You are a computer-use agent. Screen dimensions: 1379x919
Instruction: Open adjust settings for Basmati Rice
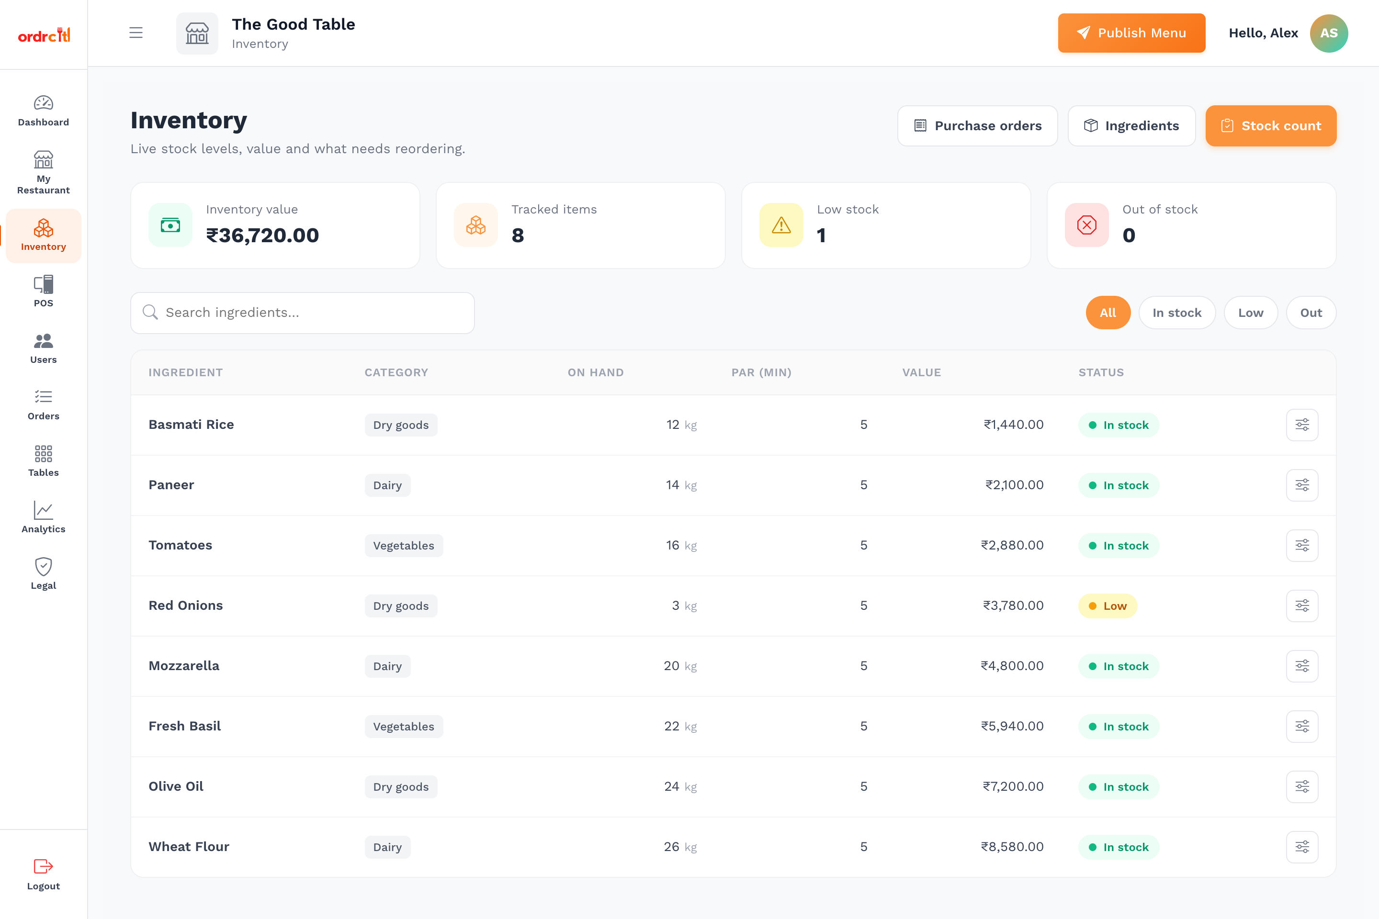[1301, 425]
